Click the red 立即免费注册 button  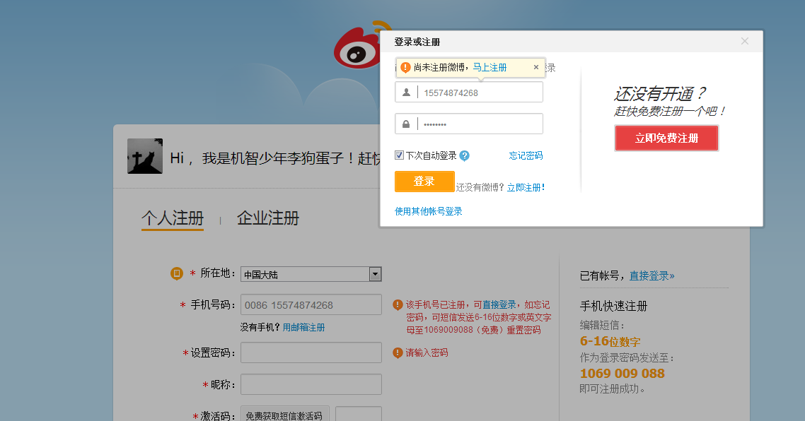coord(666,138)
